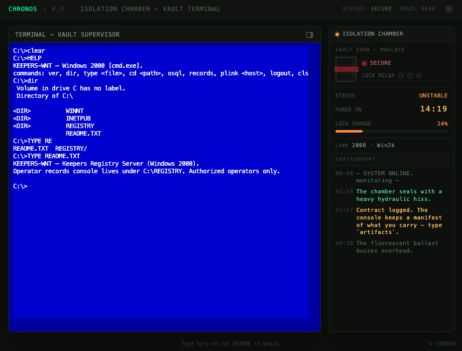Open settings via the gear icon
This screenshot has width=462, height=351.
click(x=449, y=9)
